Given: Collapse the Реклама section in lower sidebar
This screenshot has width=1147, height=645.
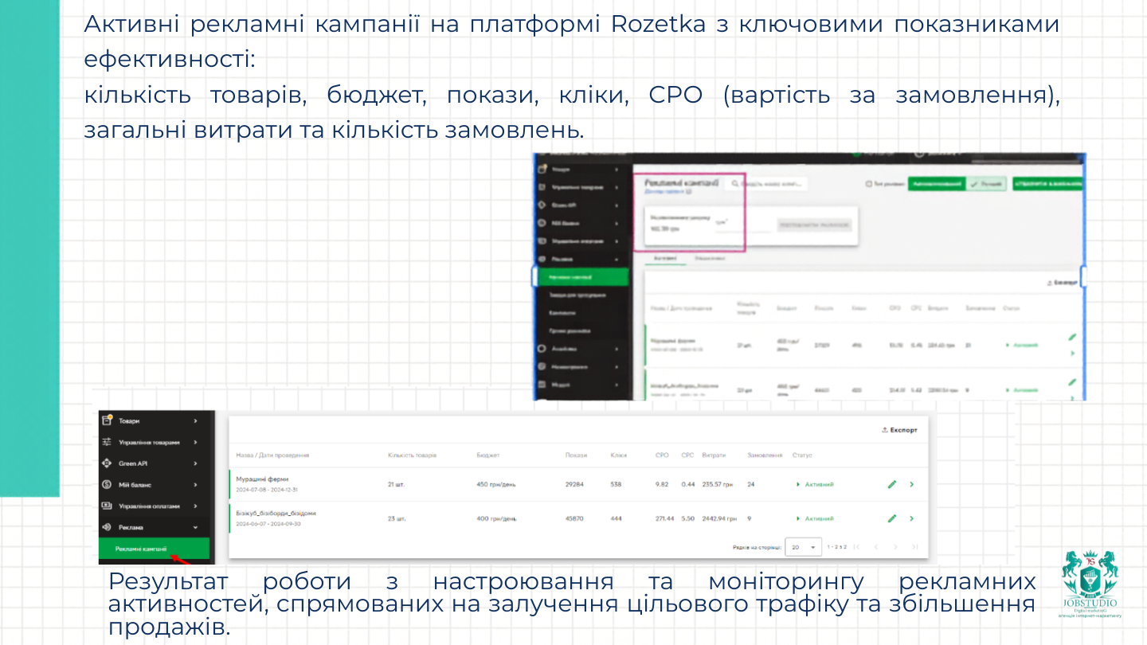Looking at the screenshot, I should (195, 527).
